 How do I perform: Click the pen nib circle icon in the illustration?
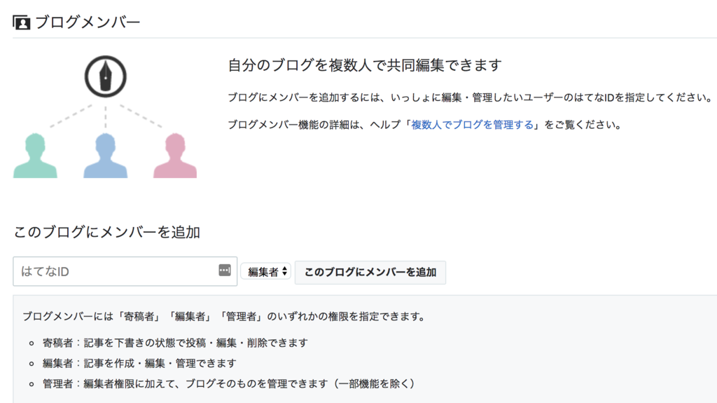click(x=106, y=76)
